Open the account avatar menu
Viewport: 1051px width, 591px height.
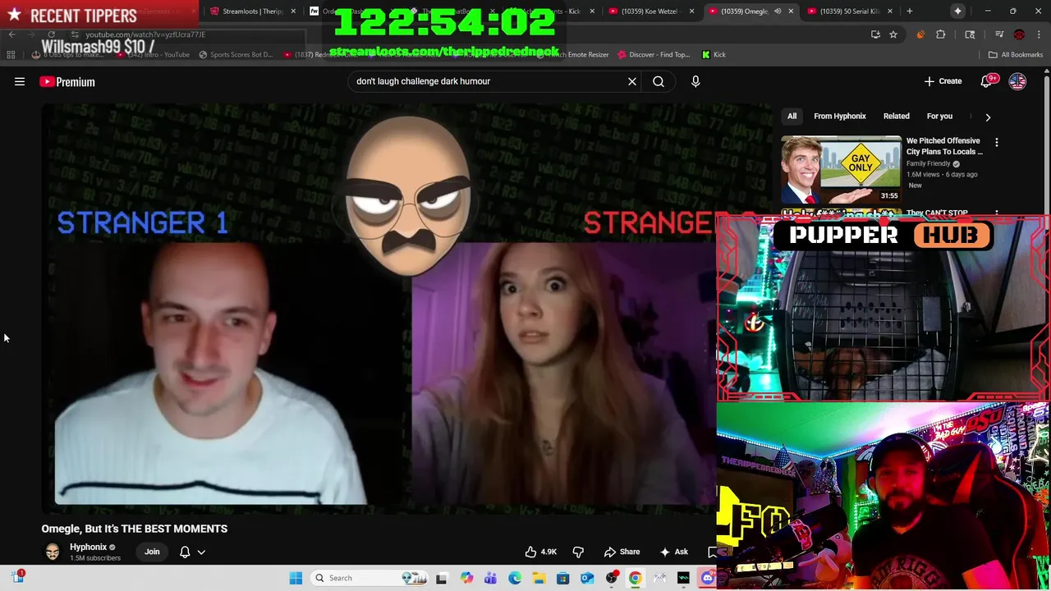[1017, 81]
